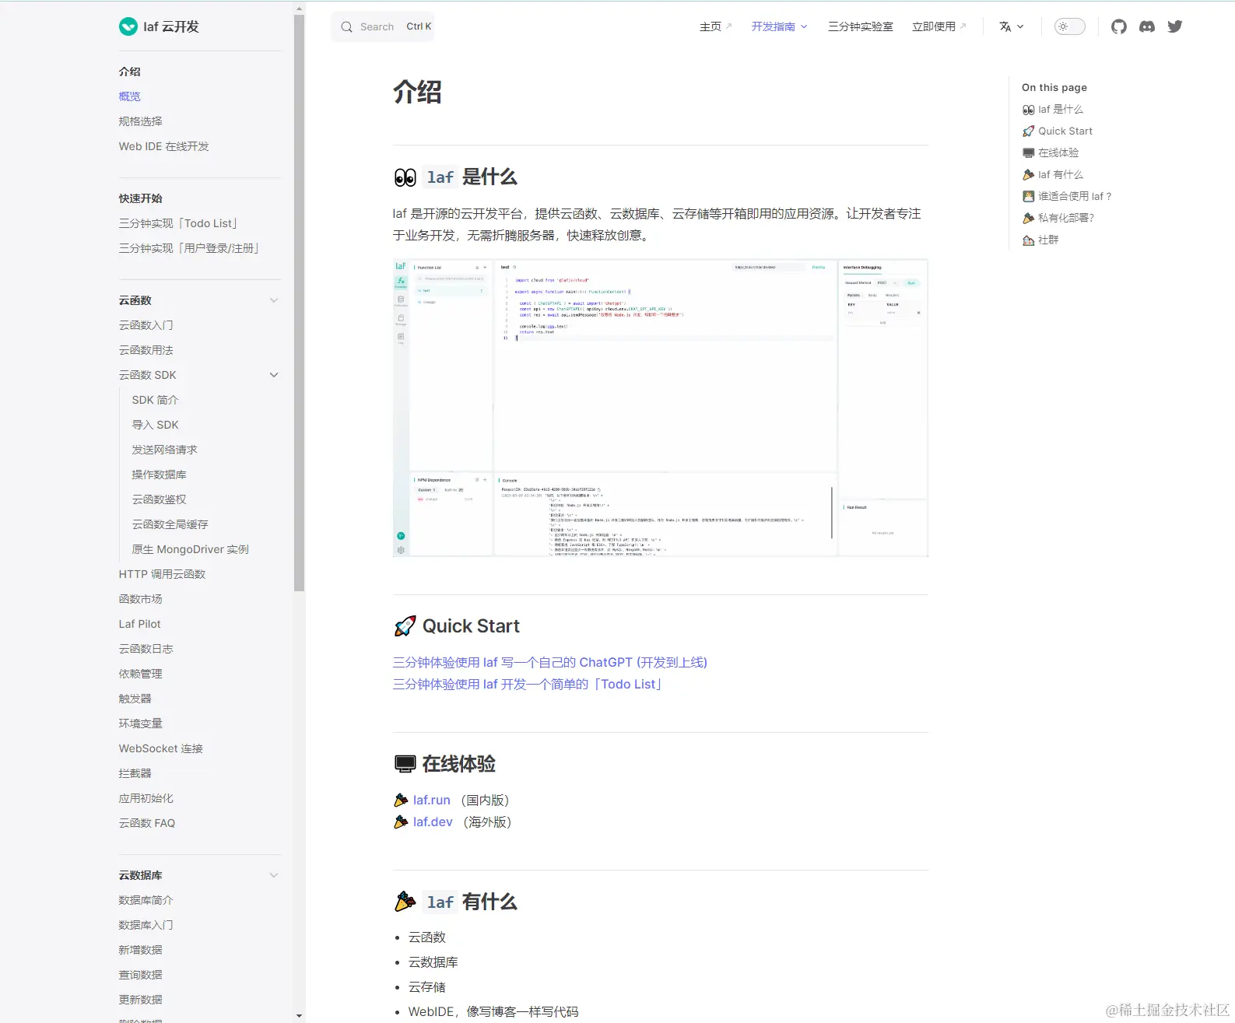Viewport: 1235px width, 1023px height.
Task: Open 数据库简介 sidebar page
Action: pyautogui.click(x=146, y=900)
